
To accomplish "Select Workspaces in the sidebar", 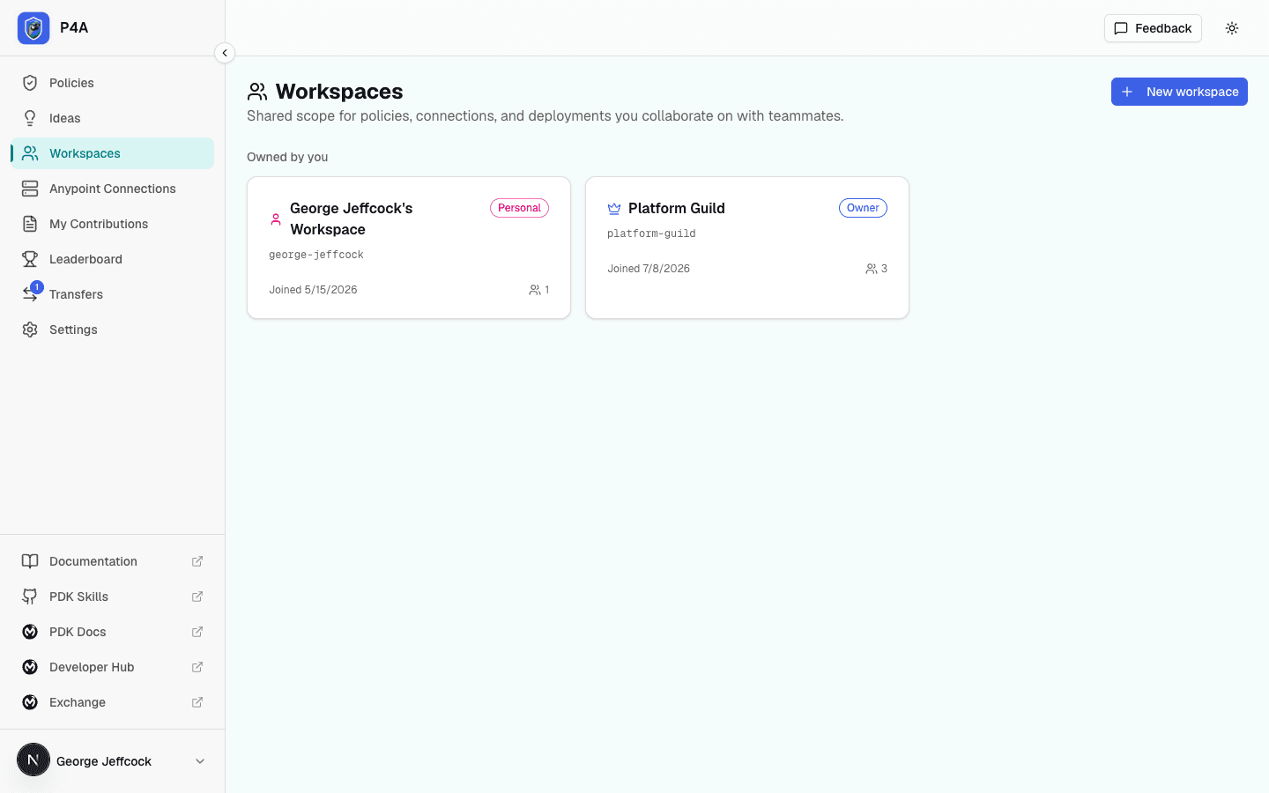I will 113,153.
